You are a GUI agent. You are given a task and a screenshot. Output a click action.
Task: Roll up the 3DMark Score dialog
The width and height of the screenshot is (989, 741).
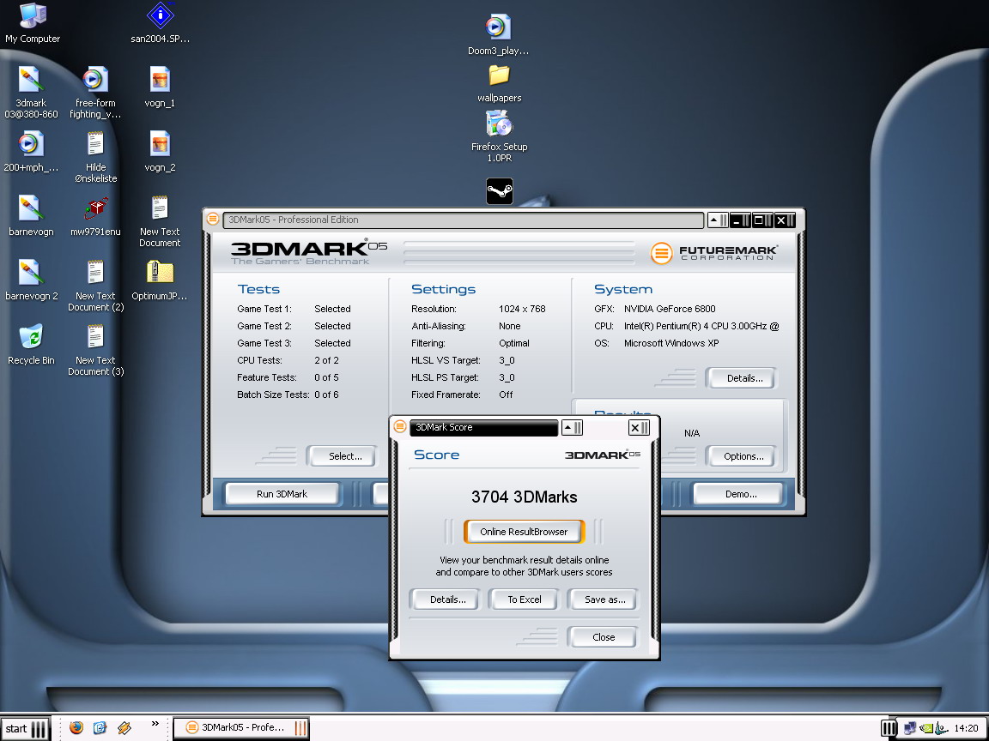click(x=572, y=428)
